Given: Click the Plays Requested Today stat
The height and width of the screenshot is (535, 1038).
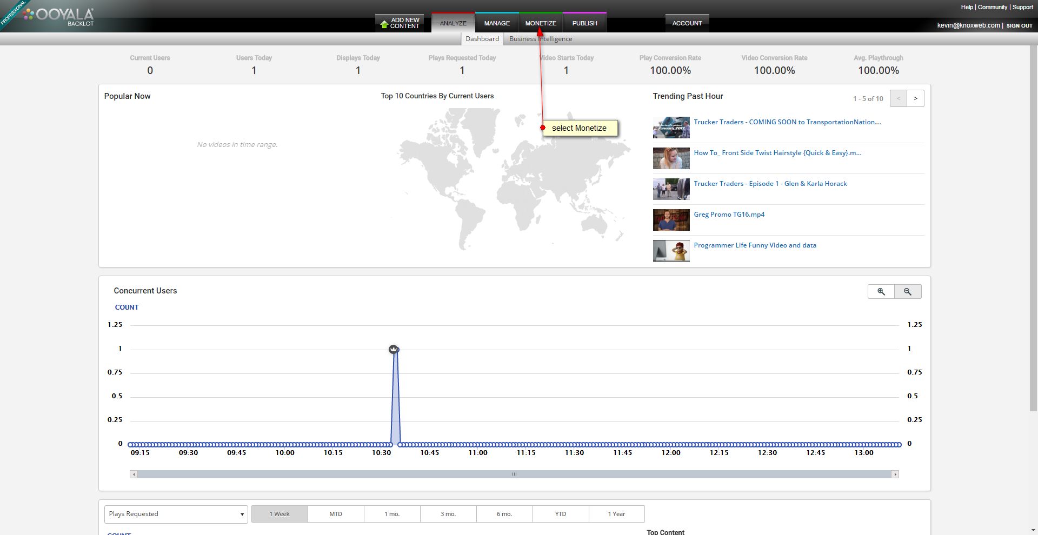Looking at the screenshot, I should pos(462,65).
